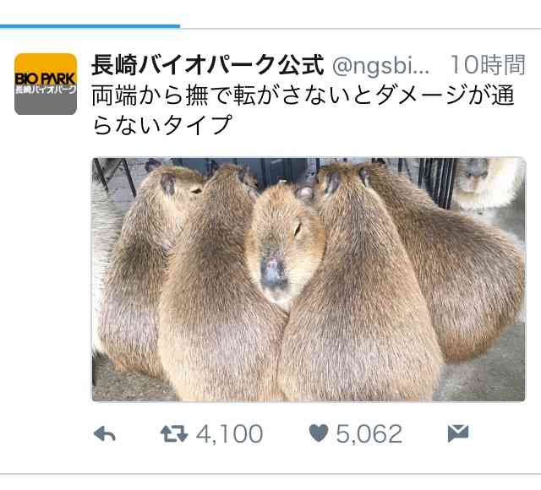The width and height of the screenshot is (541, 490).
Task: Tap the orange BIO PARK logo text
Action: (46, 79)
